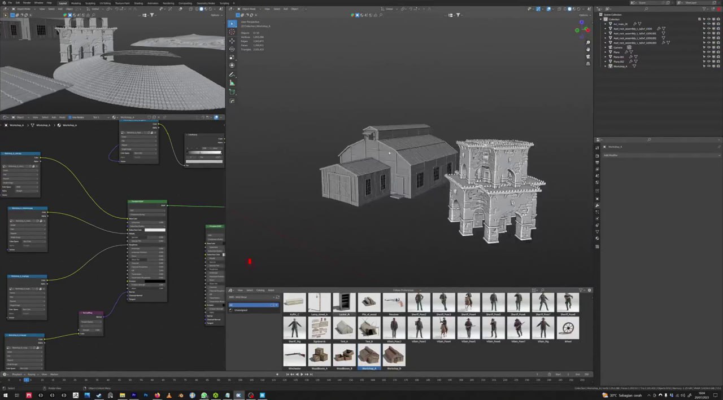Select the Transform tool
This screenshot has width=723, height=400.
pyautogui.click(x=232, y=65)
